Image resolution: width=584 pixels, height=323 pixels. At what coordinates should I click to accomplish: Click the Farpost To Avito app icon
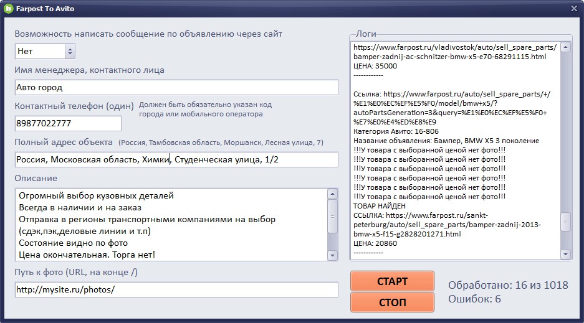pos(8,8)
